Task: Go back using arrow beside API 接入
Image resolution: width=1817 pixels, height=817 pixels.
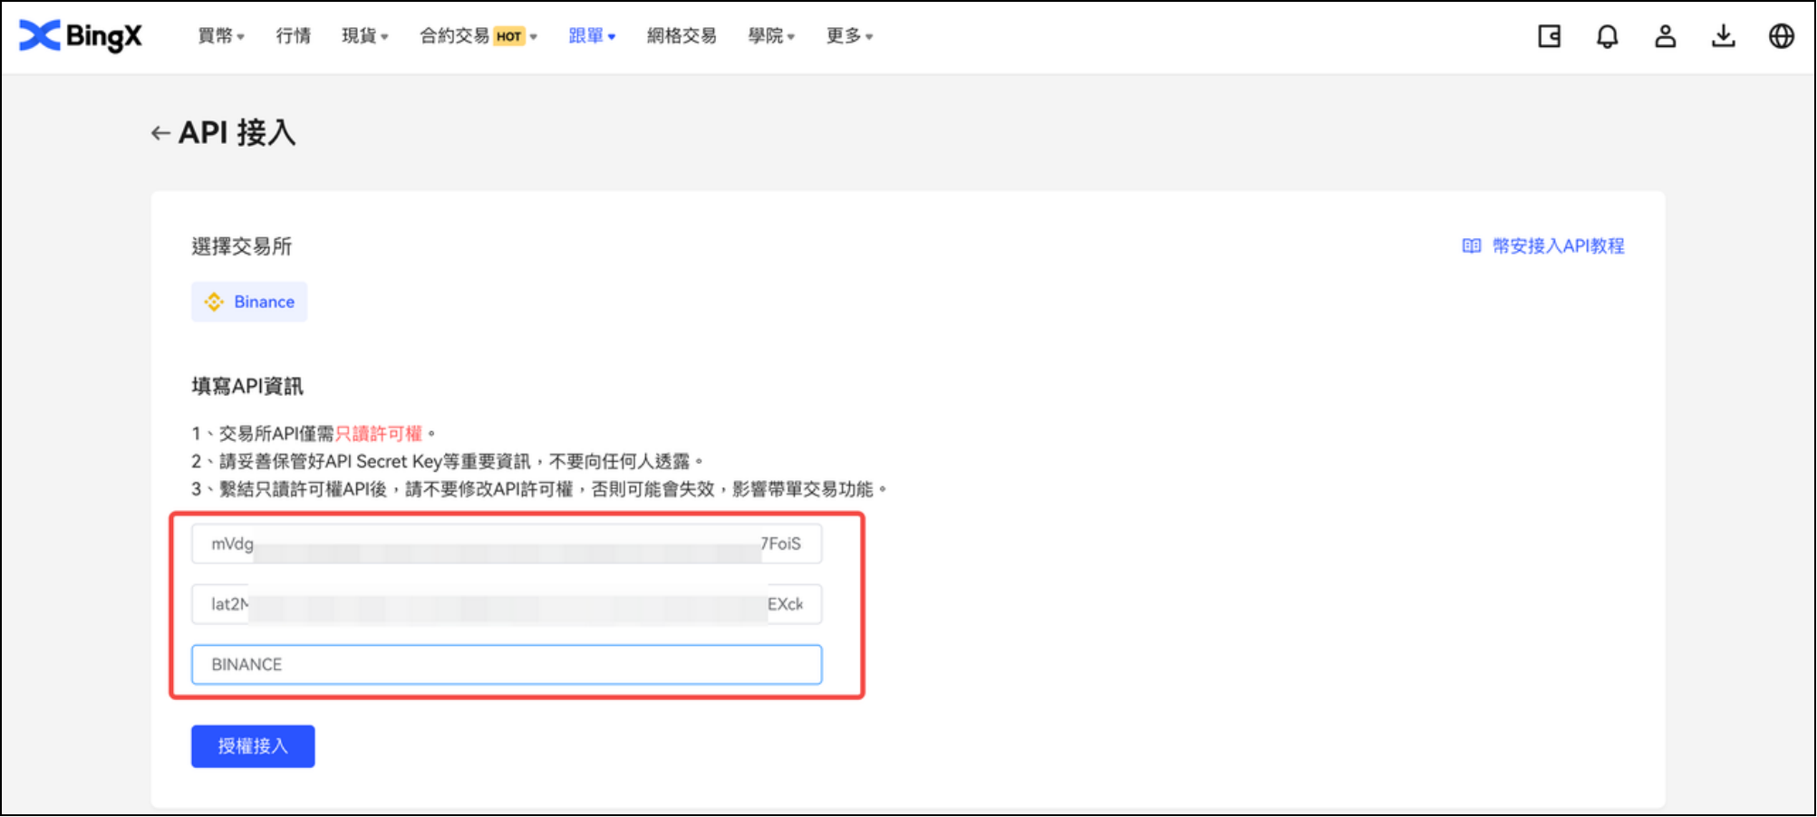Action: pyautogui.click(x=160, y=133)
